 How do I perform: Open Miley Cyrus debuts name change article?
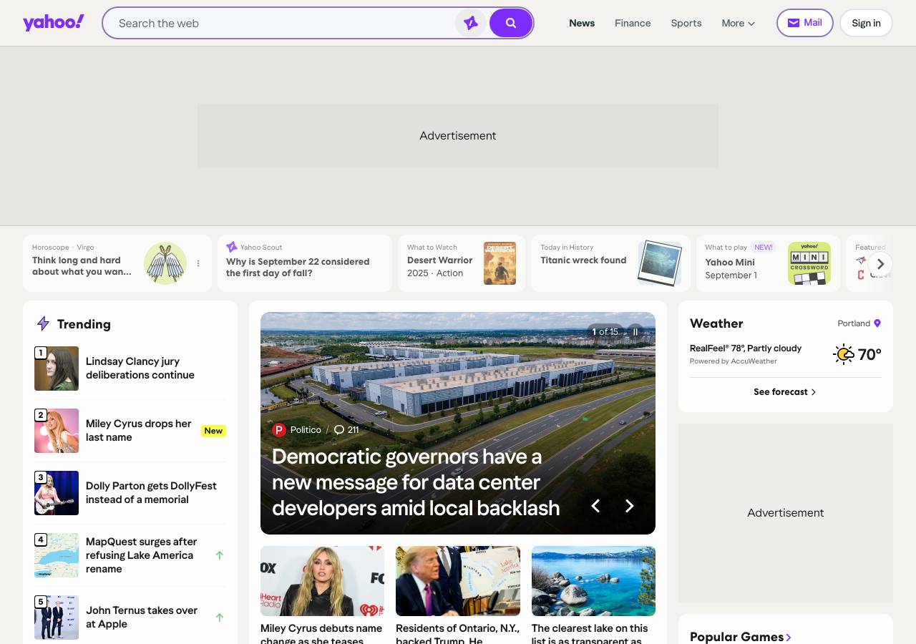tap(321, 634)
